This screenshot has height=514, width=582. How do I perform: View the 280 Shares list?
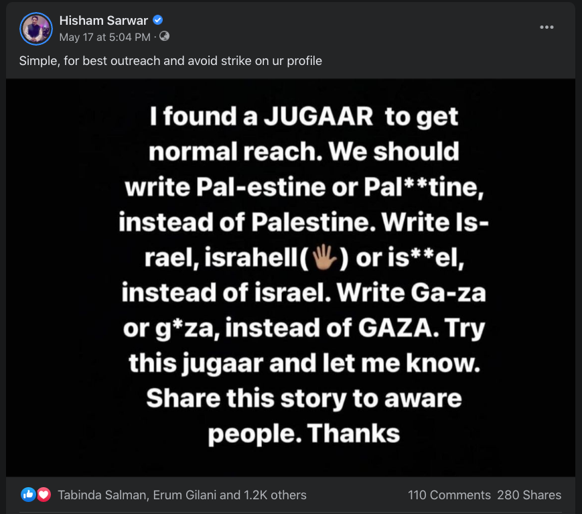(529, 495)
